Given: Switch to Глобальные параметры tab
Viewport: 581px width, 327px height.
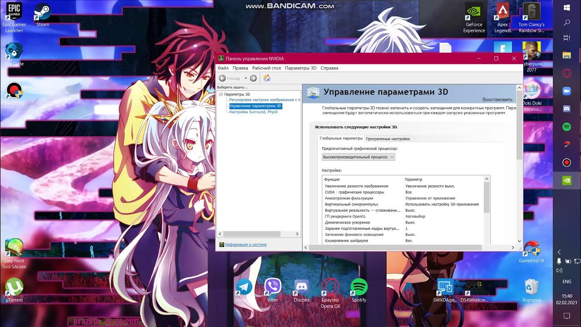Looking at the screenshot, I should [x=341, y=138].
